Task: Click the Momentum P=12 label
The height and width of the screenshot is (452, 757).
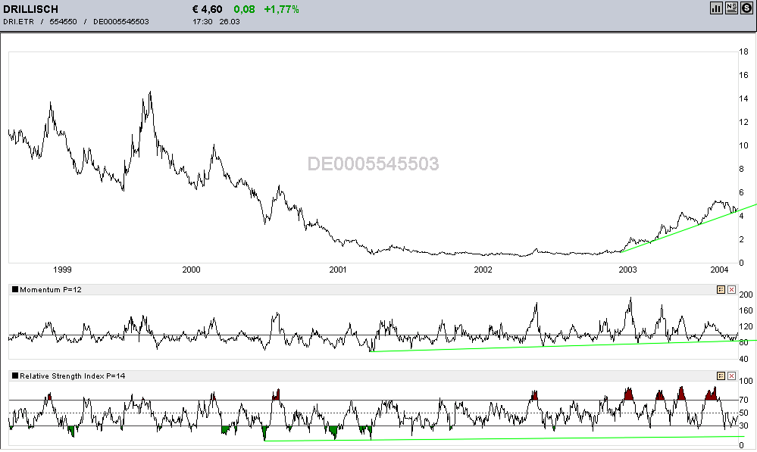Action: [51, 289]
